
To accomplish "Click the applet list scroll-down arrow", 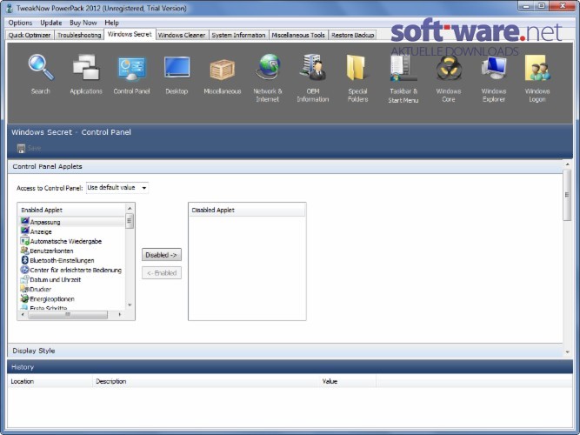I will point(130,305).
